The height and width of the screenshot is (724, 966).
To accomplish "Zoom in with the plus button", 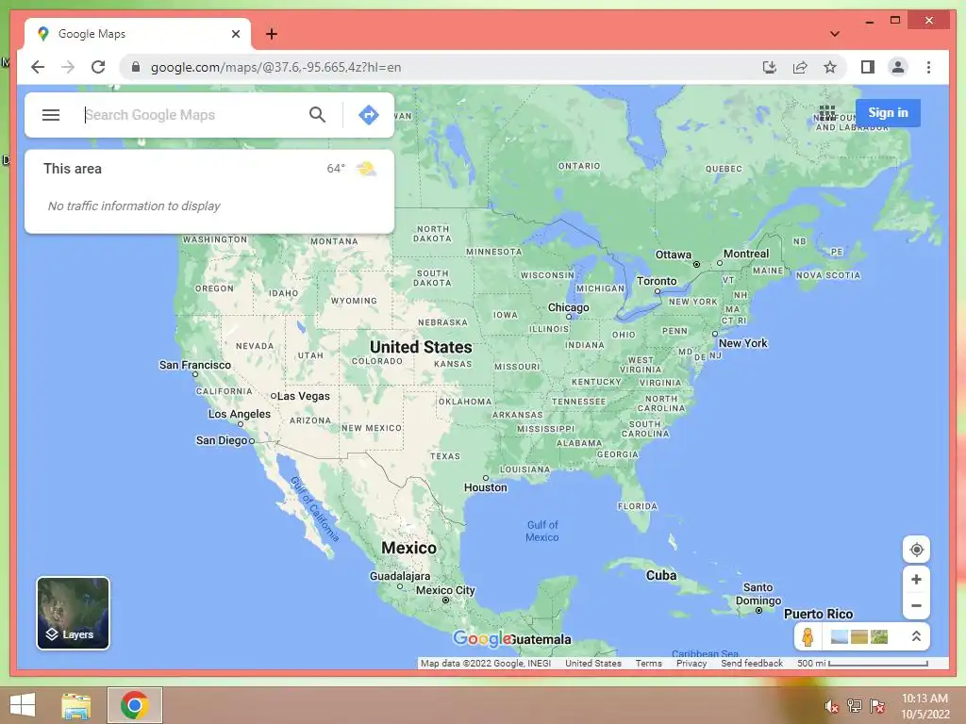I will pyautogui.click(x=916, y=580).
